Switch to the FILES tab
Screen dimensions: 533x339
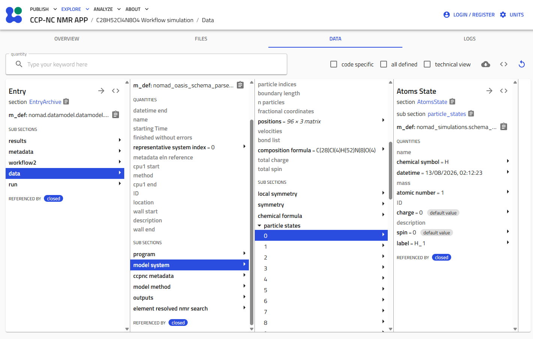click(x=201, y=39)
